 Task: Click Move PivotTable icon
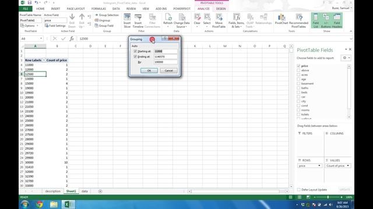[x=219, y=17]
